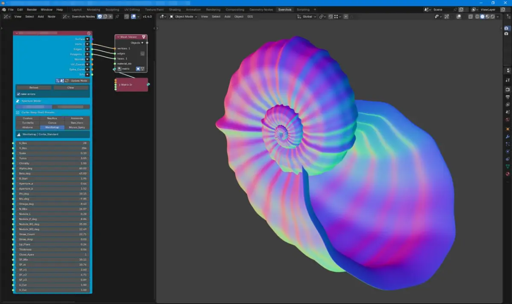Open the Output properties tab icon
This screenshot has height=304, width=512.
coord(508,97)
